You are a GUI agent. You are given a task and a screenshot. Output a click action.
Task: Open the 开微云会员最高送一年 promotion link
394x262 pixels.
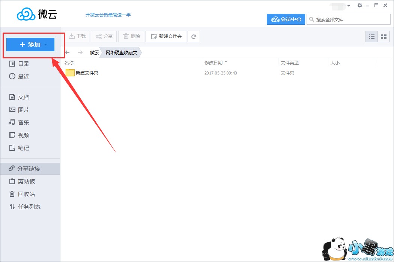coord(108,15)
